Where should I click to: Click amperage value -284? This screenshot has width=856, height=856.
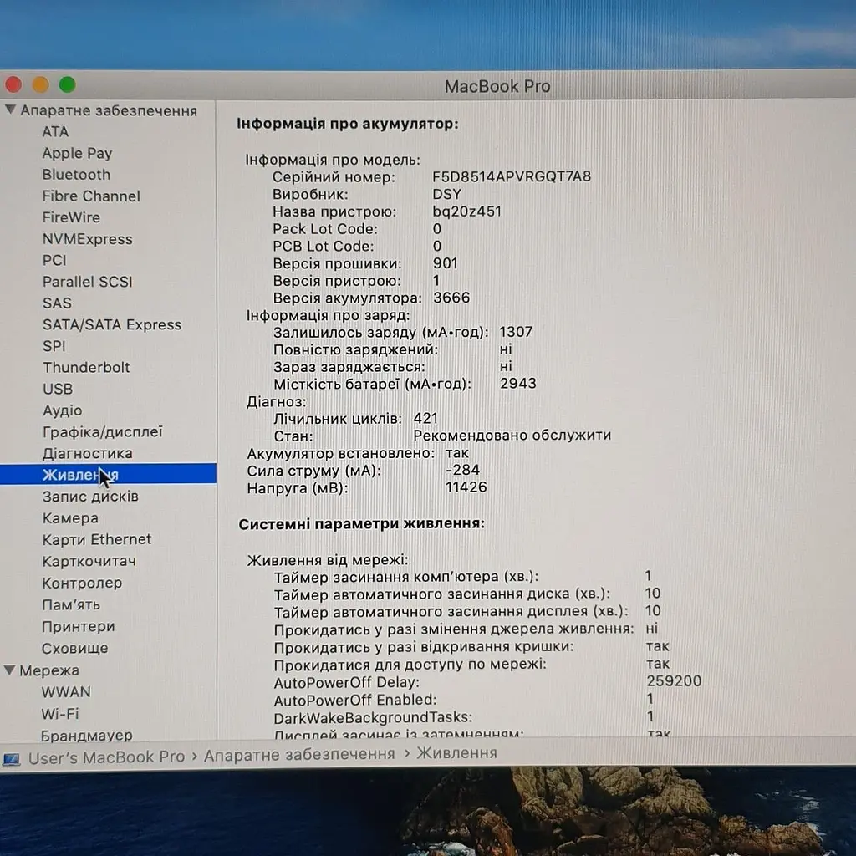click(463, 470)
